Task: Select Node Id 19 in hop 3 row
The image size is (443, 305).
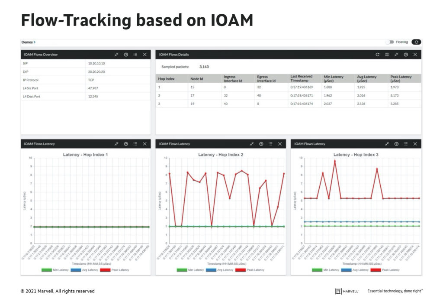Action: tap(193, 104)
